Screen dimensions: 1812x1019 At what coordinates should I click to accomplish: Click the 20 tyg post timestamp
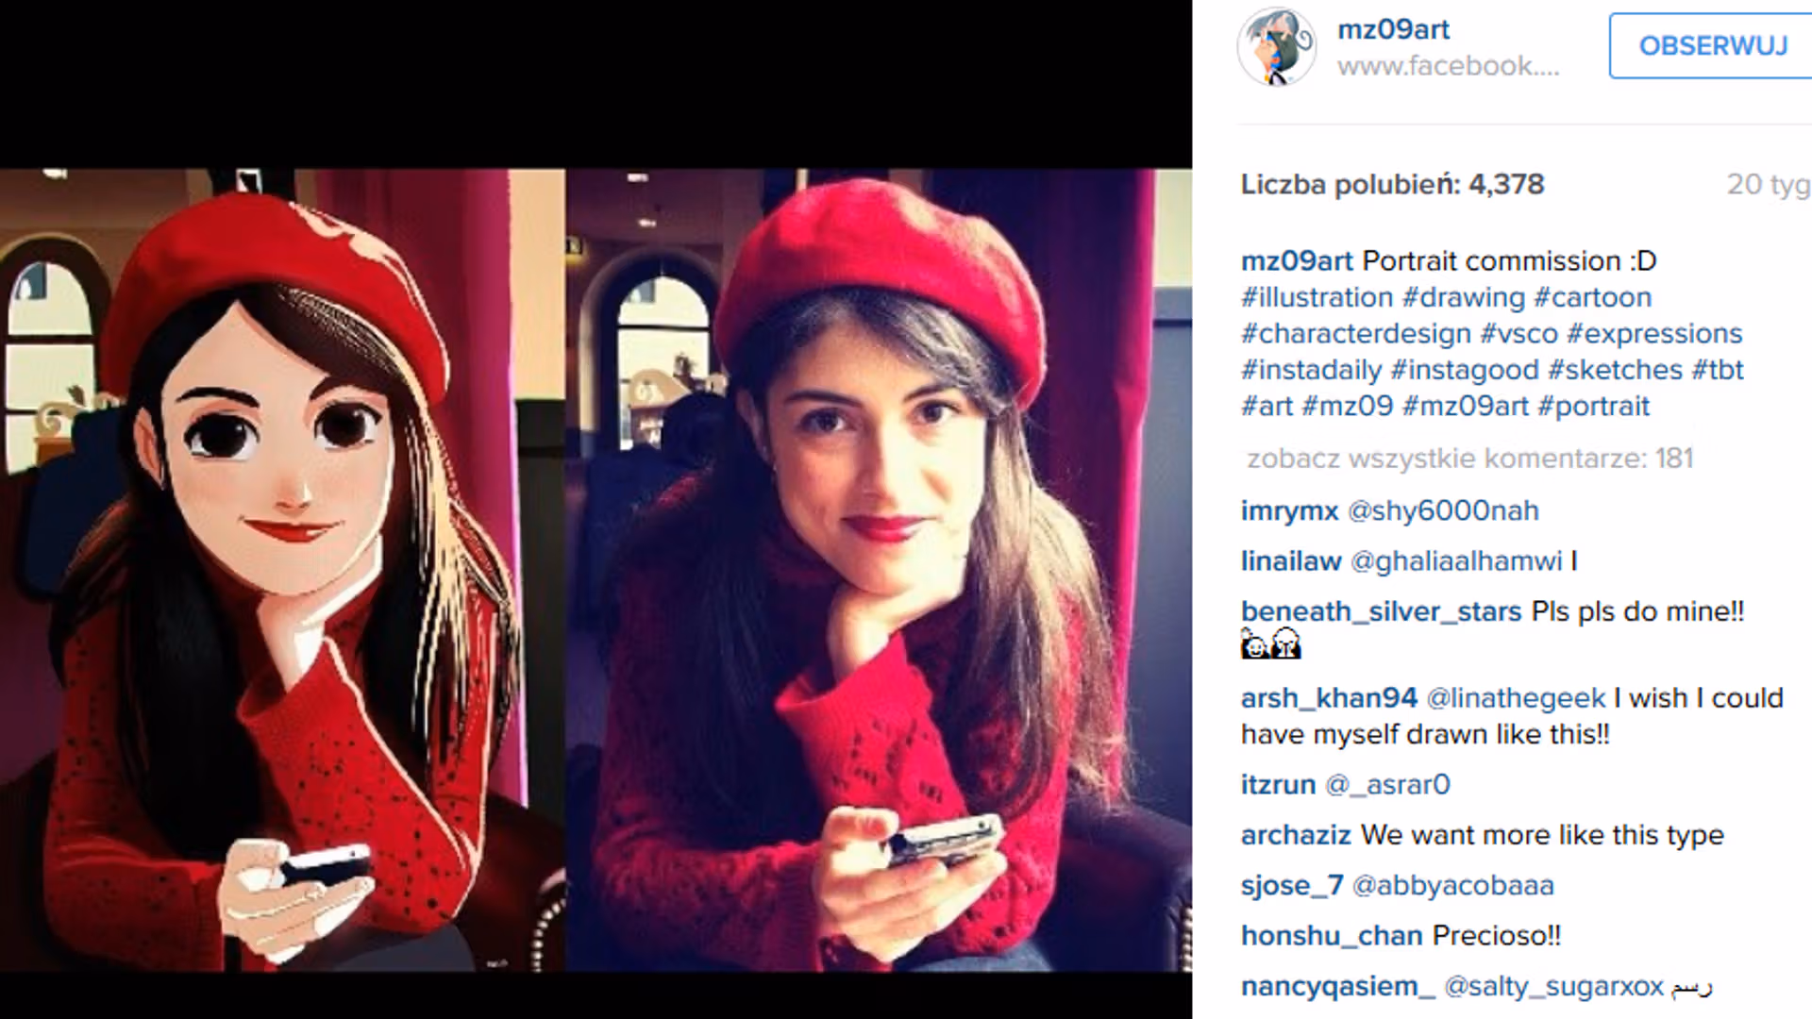pyautogui.click(x=1769, y=184)
